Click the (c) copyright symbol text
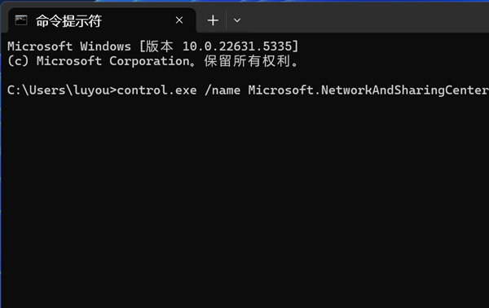Viewport: 489px width, 308px height. tap(18, 61)
